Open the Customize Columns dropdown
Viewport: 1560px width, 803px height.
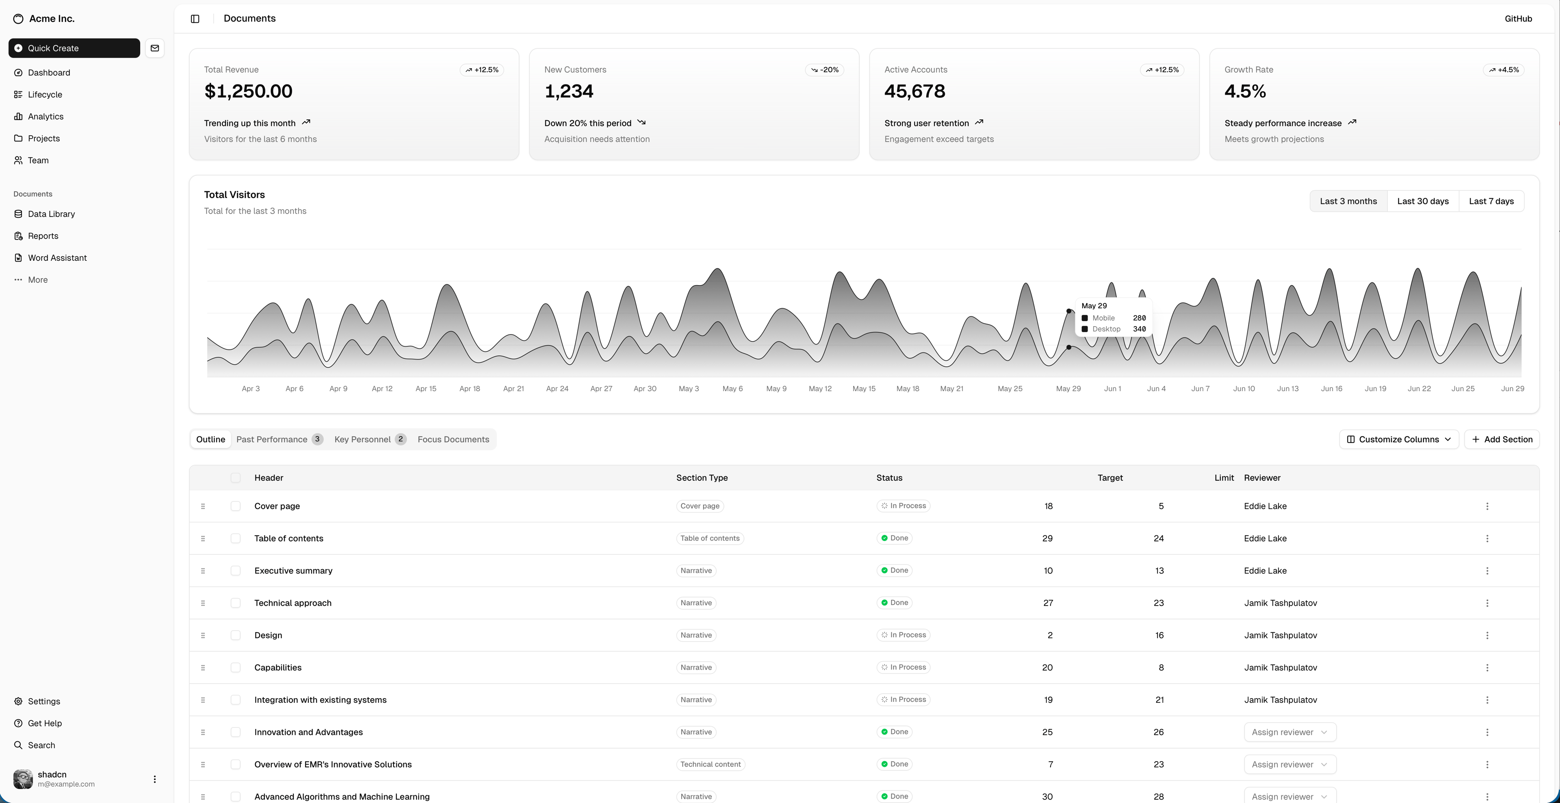point(1398,439)
